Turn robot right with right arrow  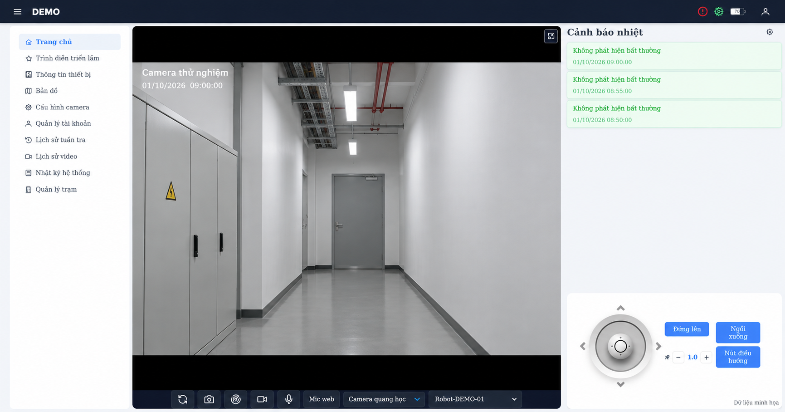pos(658,346)
